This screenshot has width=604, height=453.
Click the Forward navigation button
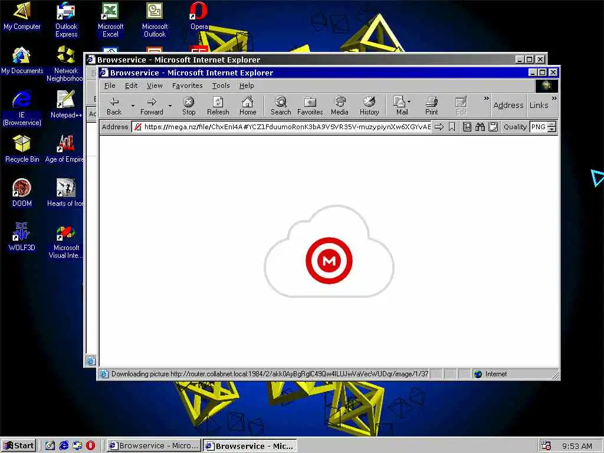pyautogui.click(x=152, y=106)
